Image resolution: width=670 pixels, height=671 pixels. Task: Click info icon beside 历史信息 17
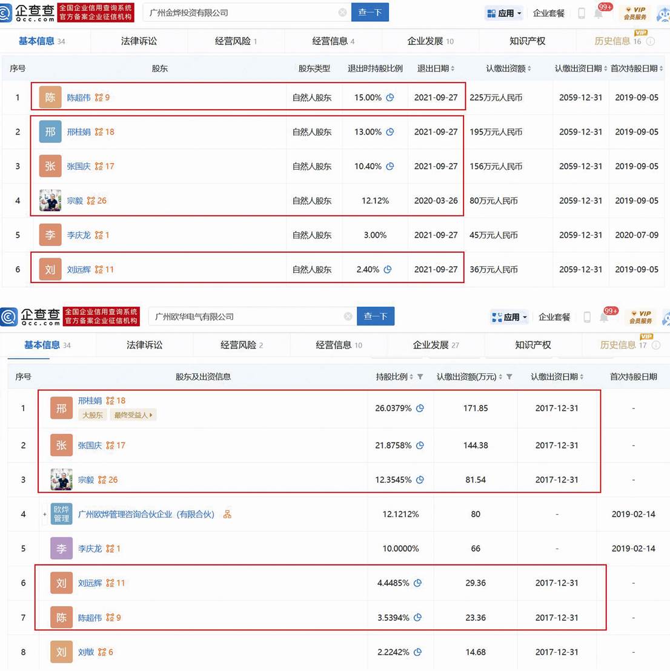[656, 346]
